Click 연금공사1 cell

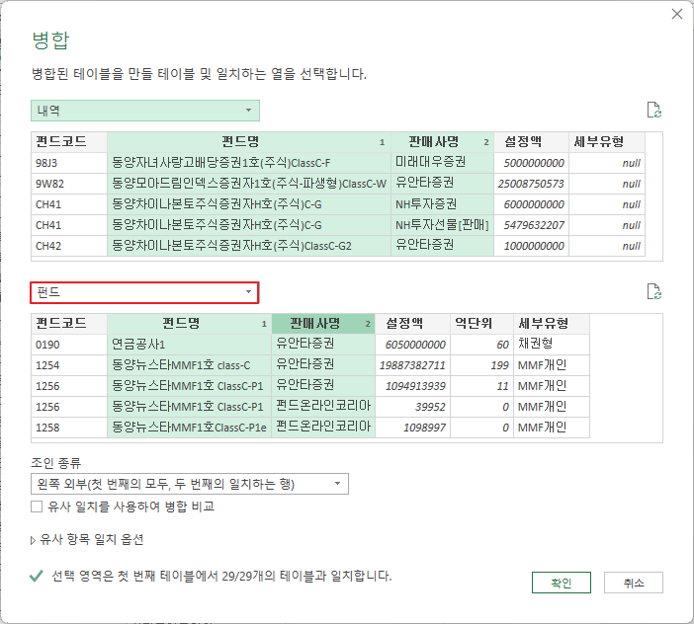click(x=189, y=345)
